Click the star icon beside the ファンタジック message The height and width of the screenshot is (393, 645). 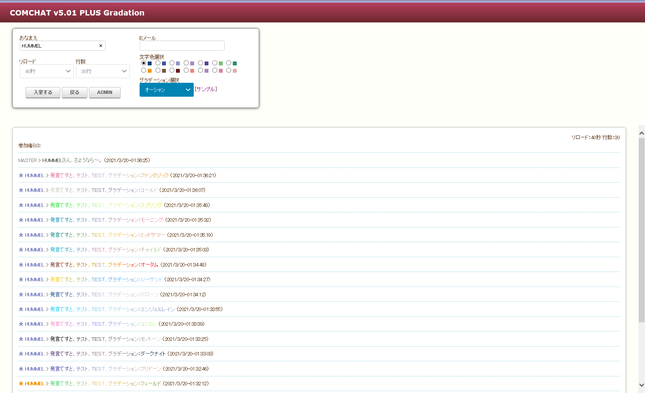point(21,175)
